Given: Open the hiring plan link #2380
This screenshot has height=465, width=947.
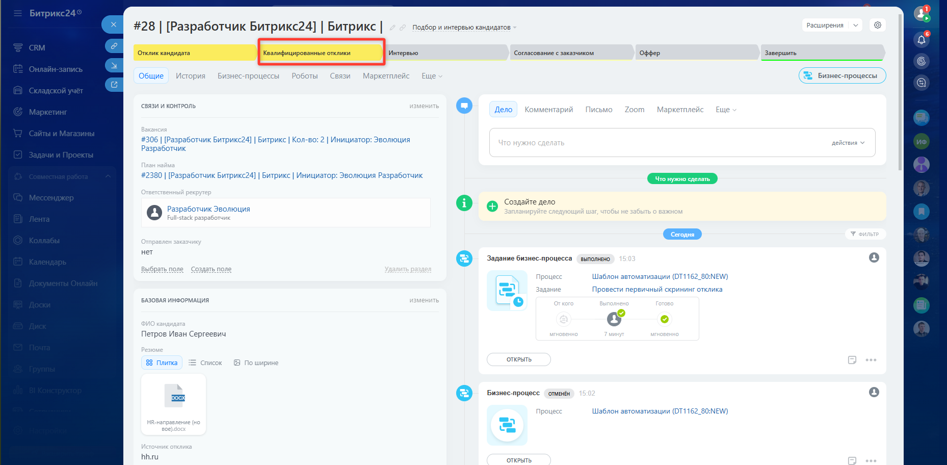Looking at the screenshot, I should [282, 175].
